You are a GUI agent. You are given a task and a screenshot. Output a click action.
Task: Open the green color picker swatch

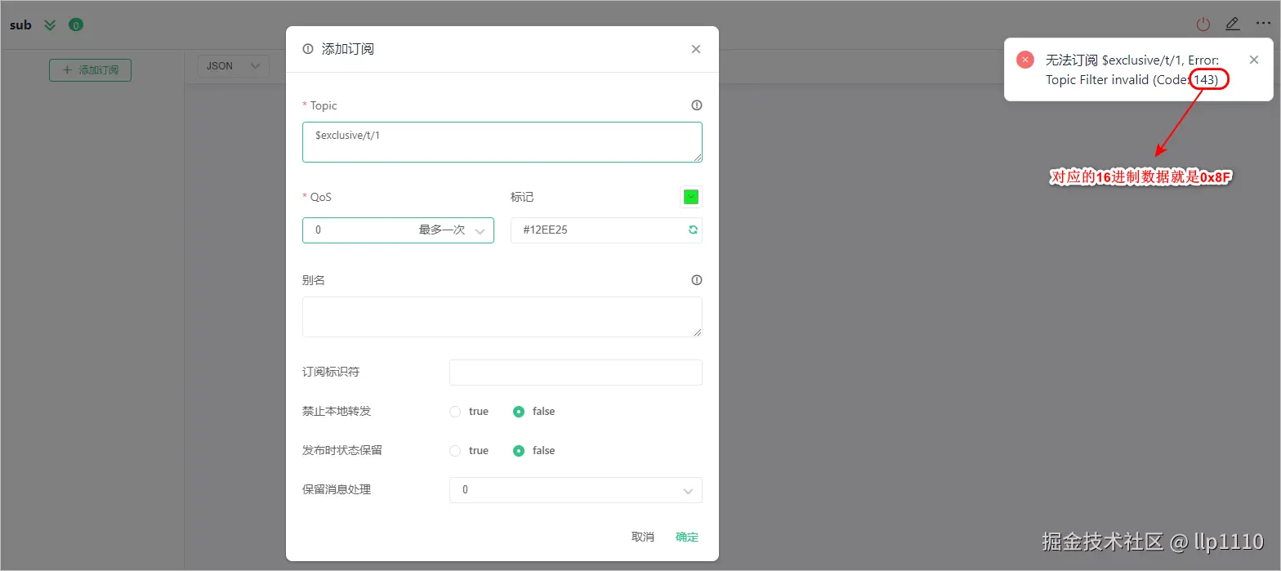click(x=691, y=197)
